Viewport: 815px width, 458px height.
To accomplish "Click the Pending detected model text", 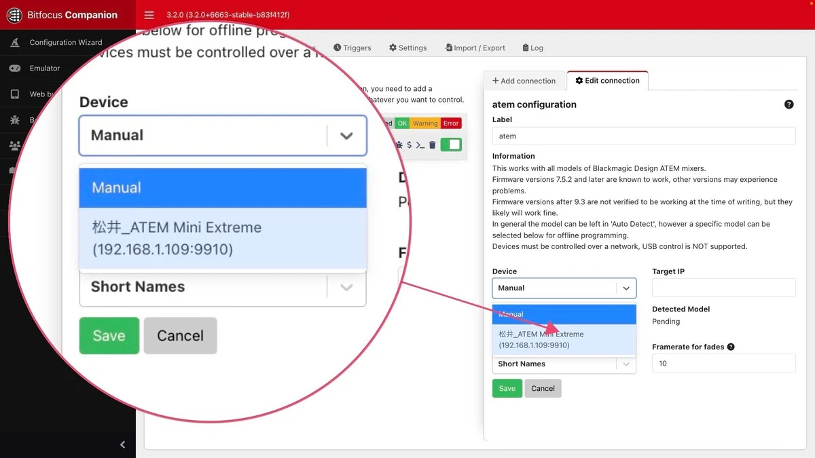I will coord(666,322).
